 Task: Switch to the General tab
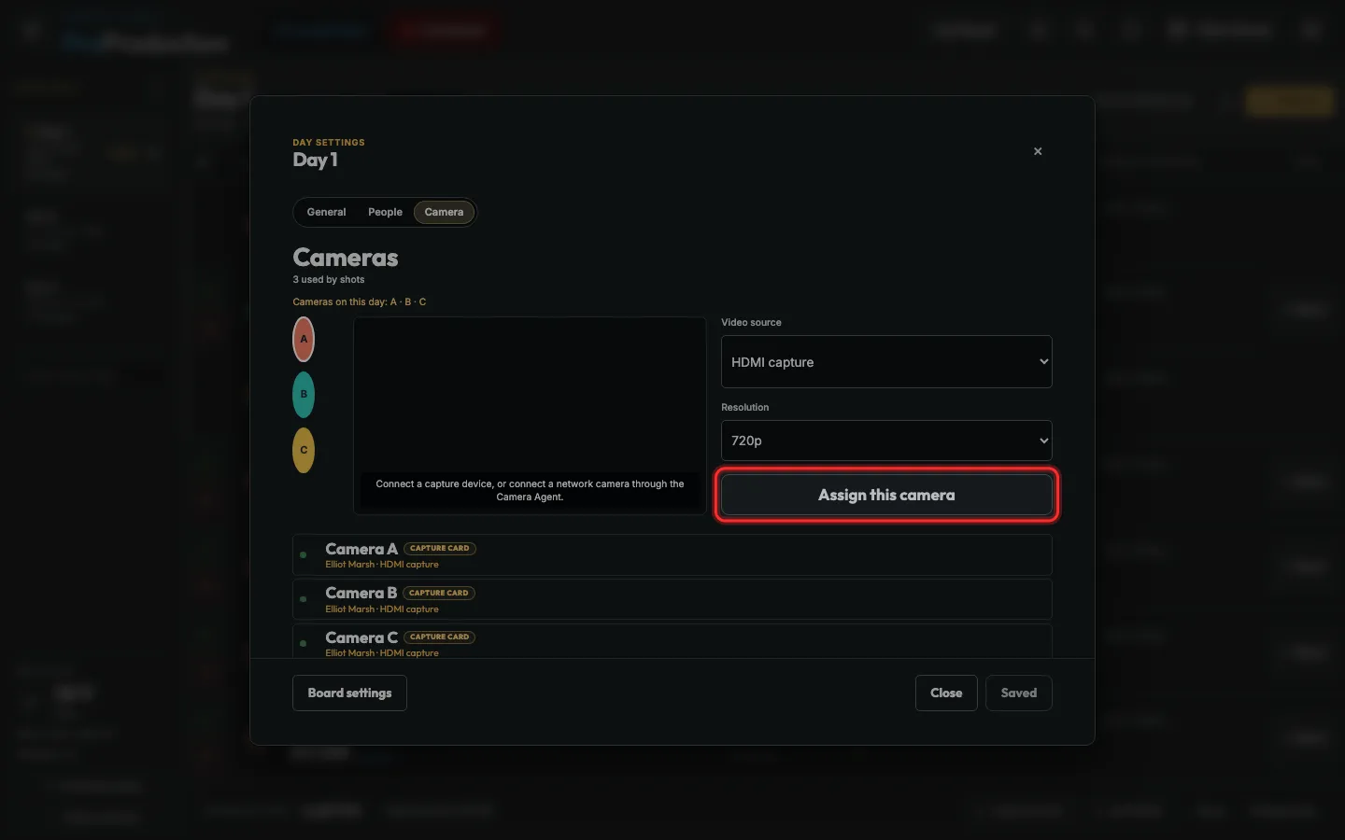point(326,212)
